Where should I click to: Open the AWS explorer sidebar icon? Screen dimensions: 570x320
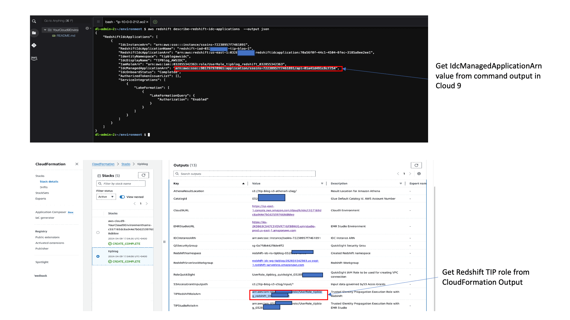click(x=34, y=58)
